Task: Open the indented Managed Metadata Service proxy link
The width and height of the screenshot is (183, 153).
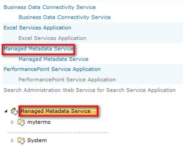Action: click(x=54, y=59)
